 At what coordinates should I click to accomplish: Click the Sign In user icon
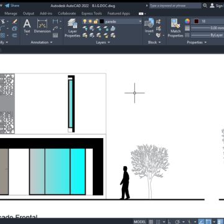(x=212, y=6)
